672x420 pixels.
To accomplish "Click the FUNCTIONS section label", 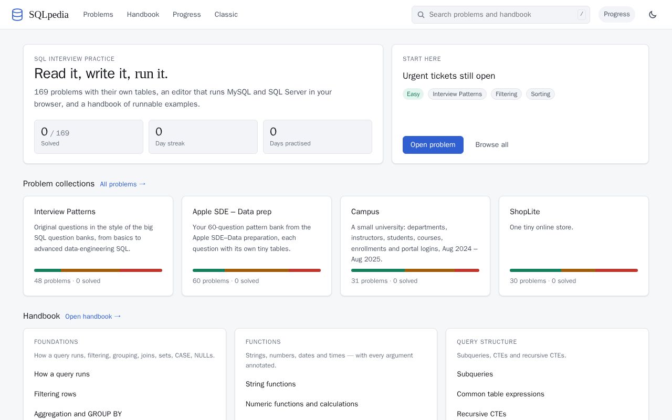I will point(263,342).
